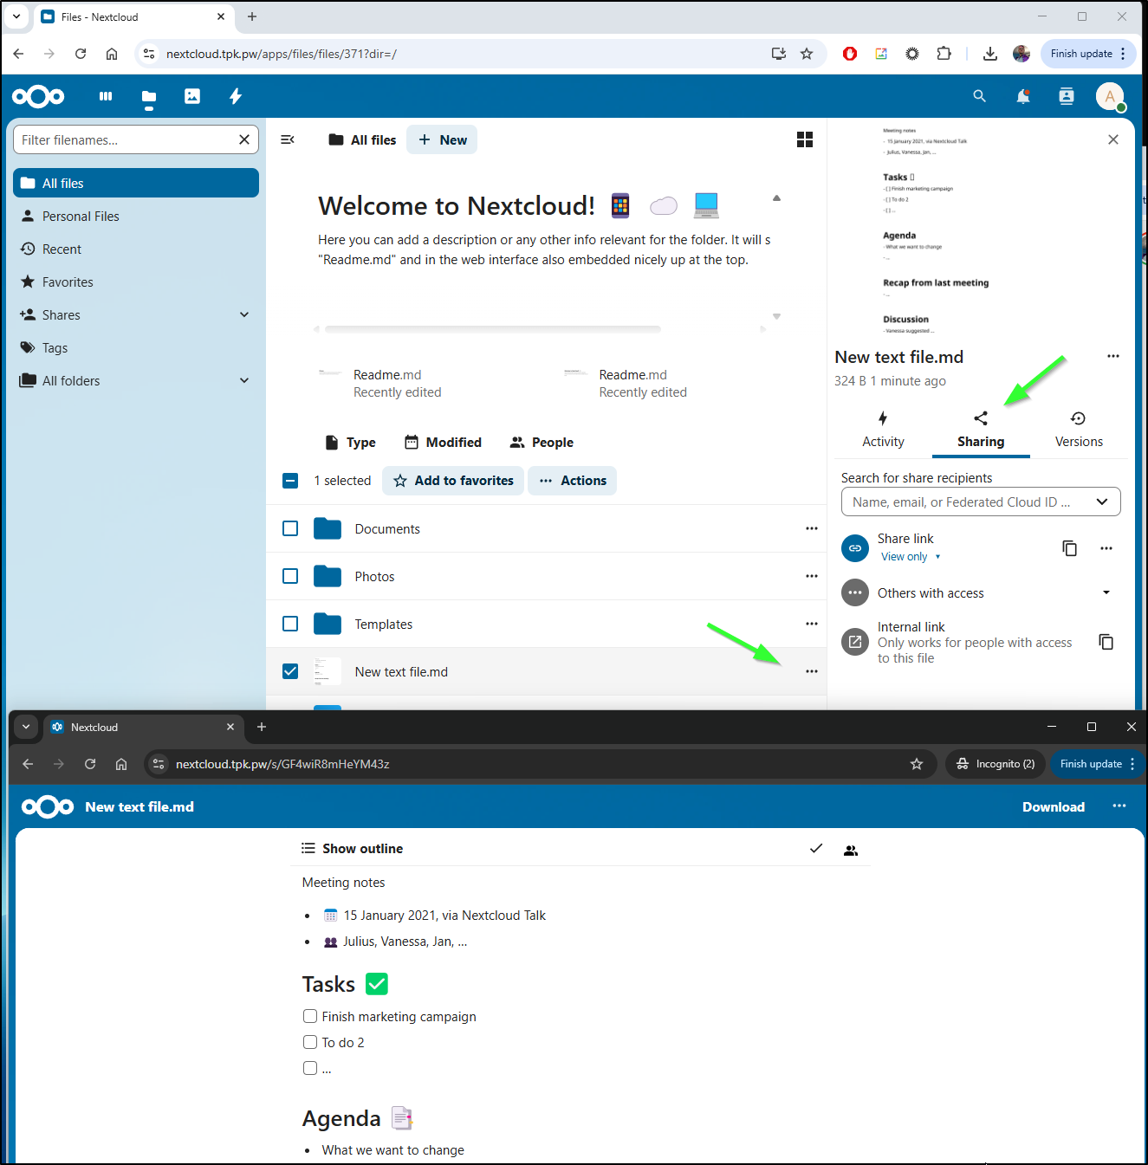Screen dimensions: 1148x1165
Task: Open the Activity lightning icon in header
Action: point(236,96)
